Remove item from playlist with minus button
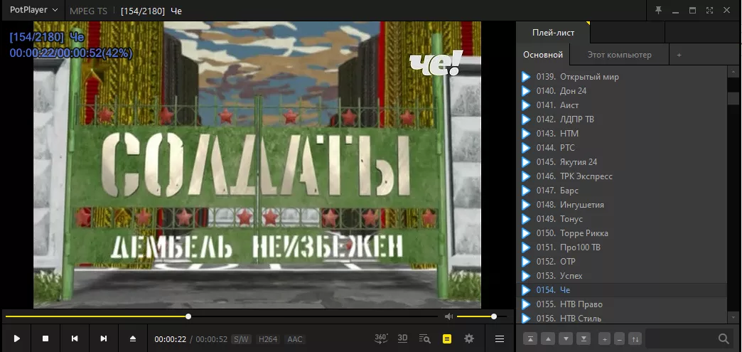The height and width of the screenshot is (352, 742). [x=620, y=338]
